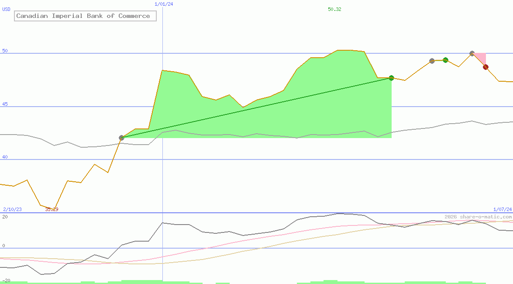This screenshot has height=284, width=513.
Task: Click the 1/07/24 end date label
Action: coord(503,209)
